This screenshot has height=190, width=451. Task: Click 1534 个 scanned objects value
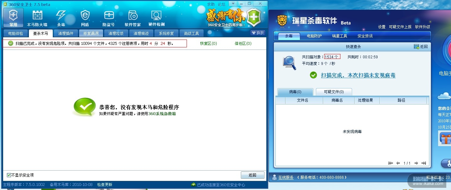pos(332,57)
